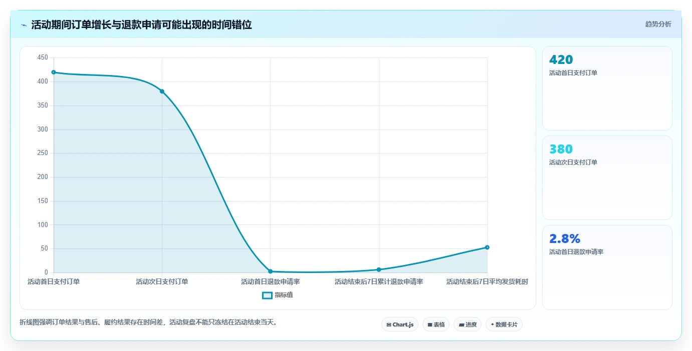
Task: Click the y-axis value 100
Action: tap(43, 224)
